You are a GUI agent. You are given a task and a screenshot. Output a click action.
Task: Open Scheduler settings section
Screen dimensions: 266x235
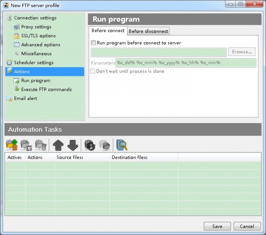click(x=33, y=63)
